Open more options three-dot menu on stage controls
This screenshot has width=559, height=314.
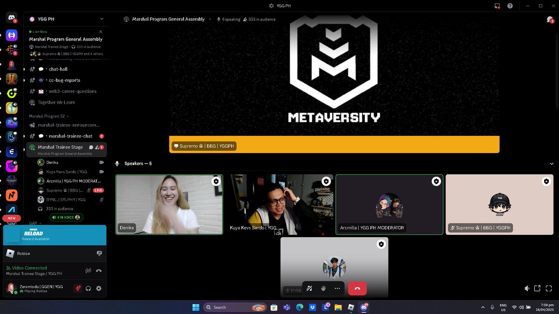point(337,288)
